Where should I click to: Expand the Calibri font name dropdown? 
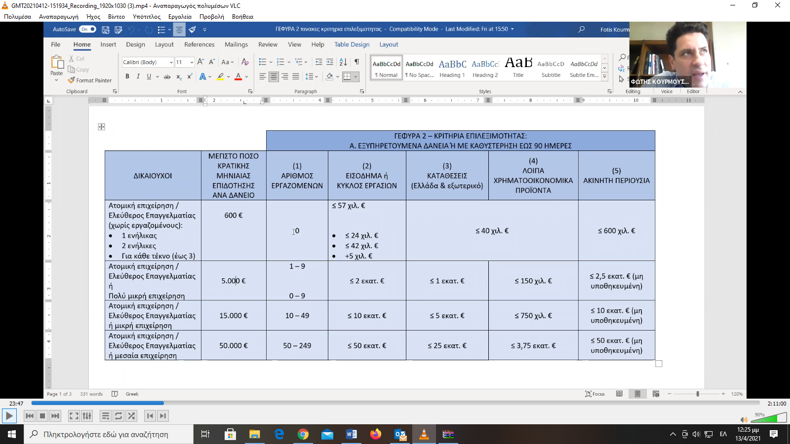pos(171,62)
